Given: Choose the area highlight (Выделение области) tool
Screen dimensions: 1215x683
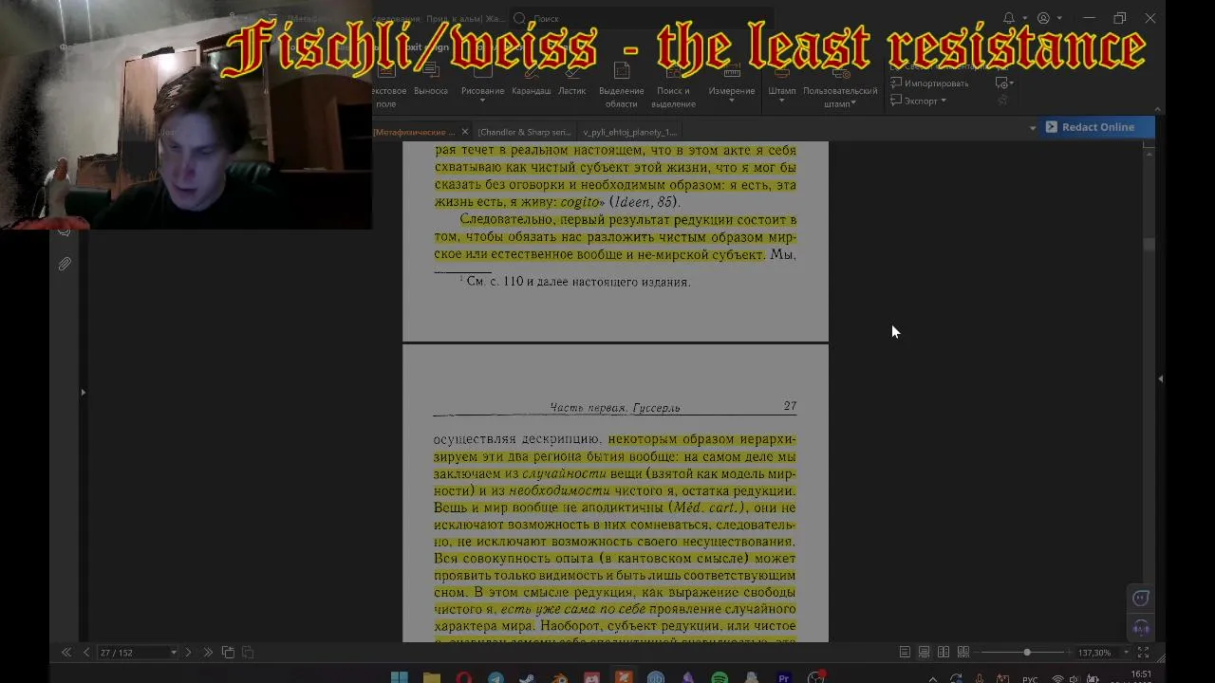Looking at the screenshot, I should pos(622,85).
